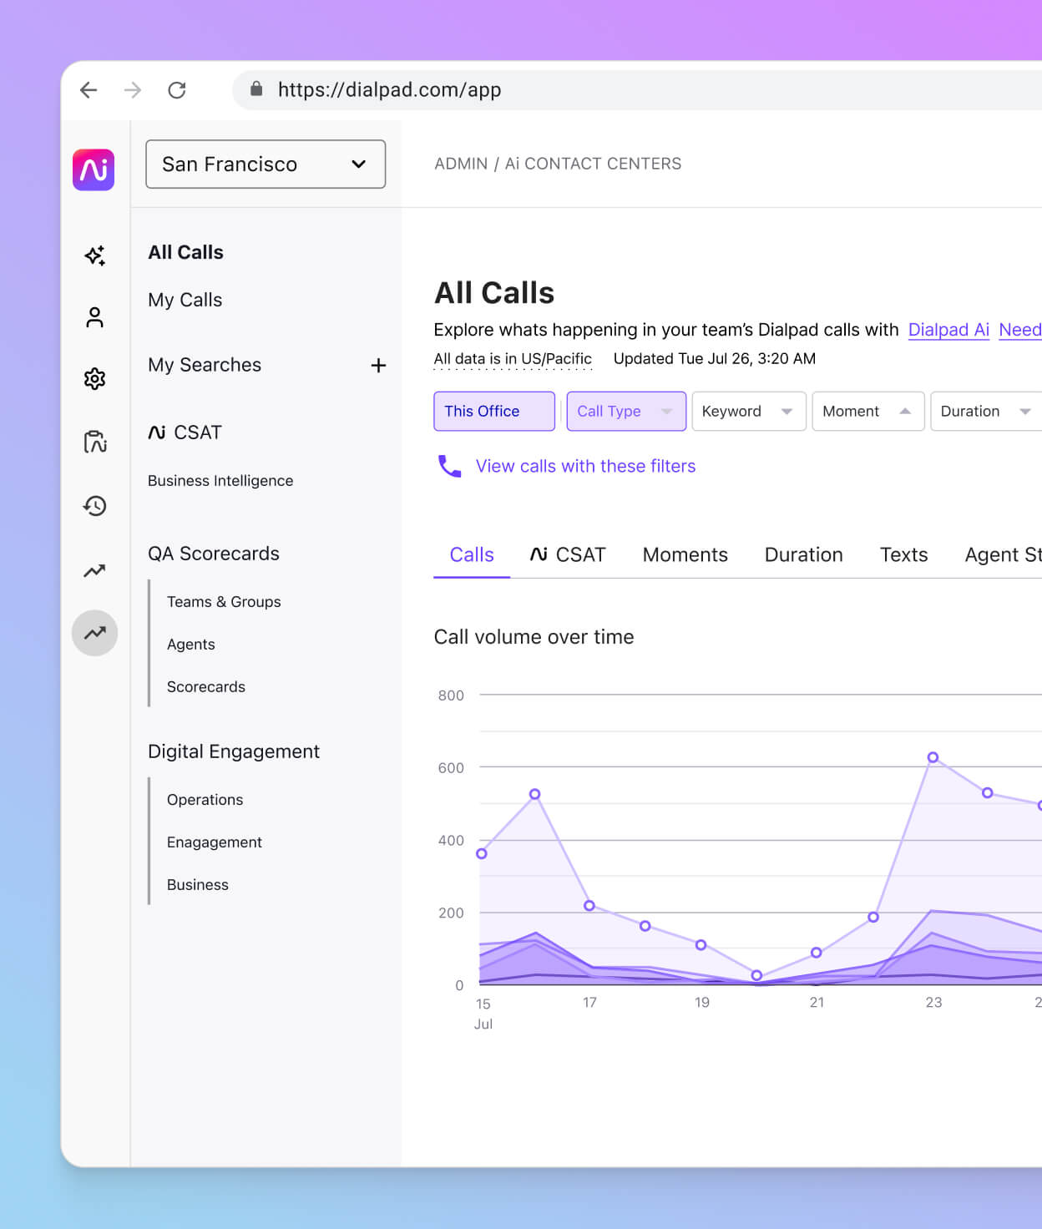Click View calls with these filters
Viewport: 1042px width, 1229px height.
[x=584, y=466]
